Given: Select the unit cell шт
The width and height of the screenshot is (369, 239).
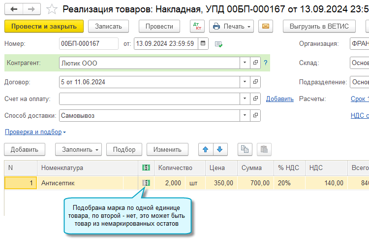Looking at the screenshot, I should click(x=195, y=183).
